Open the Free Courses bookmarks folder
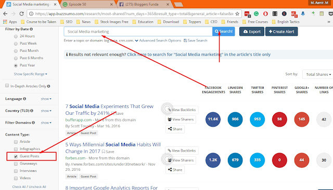Image resolution: width=333 pixels, height=190 pixels. pyautogui.click(x=255, y=22)
